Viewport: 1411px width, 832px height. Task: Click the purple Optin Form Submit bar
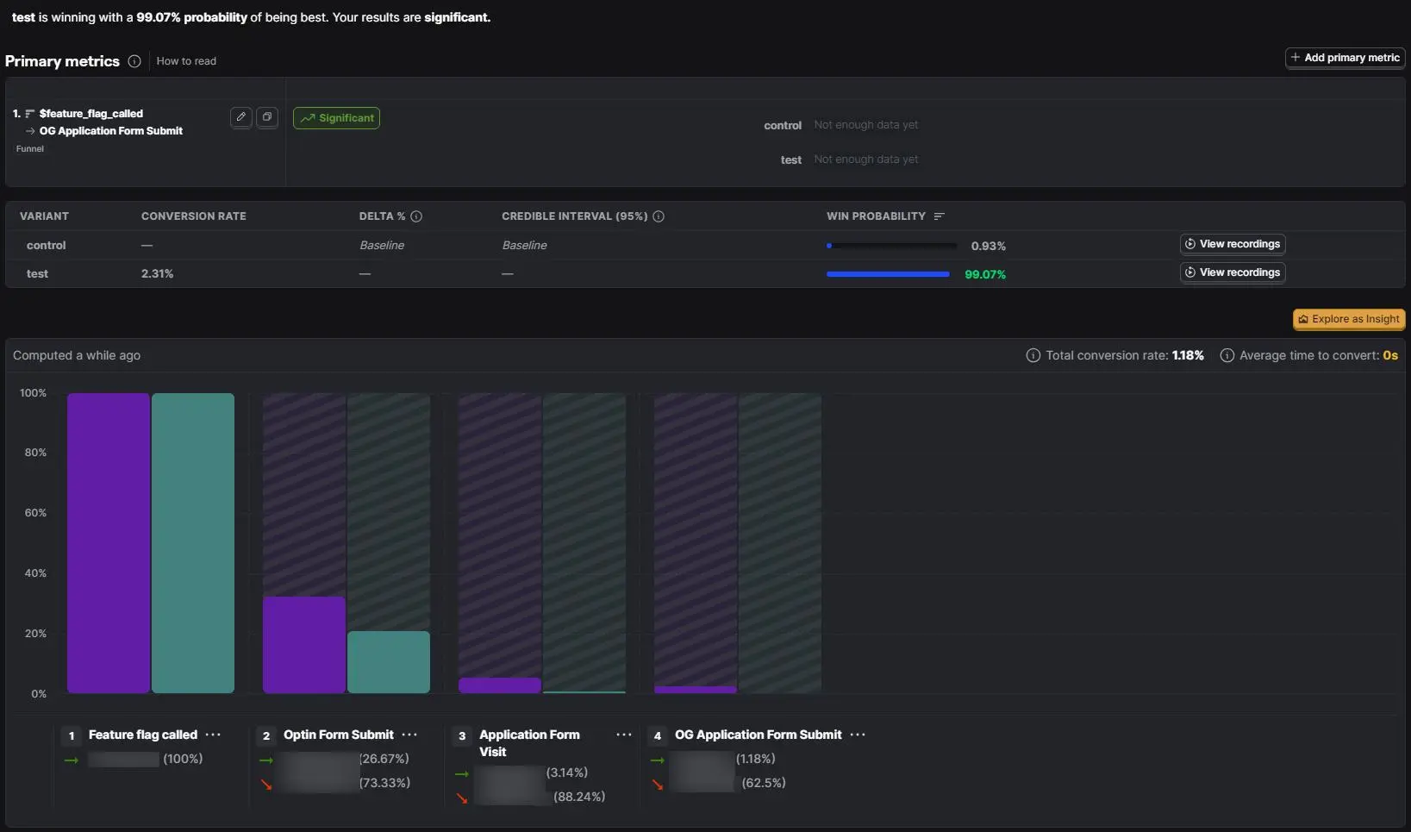point(304,645)
